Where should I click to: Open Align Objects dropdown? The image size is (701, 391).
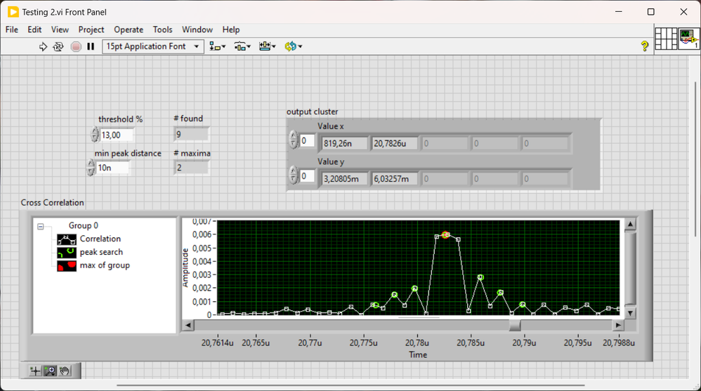[x=218, y=46]
